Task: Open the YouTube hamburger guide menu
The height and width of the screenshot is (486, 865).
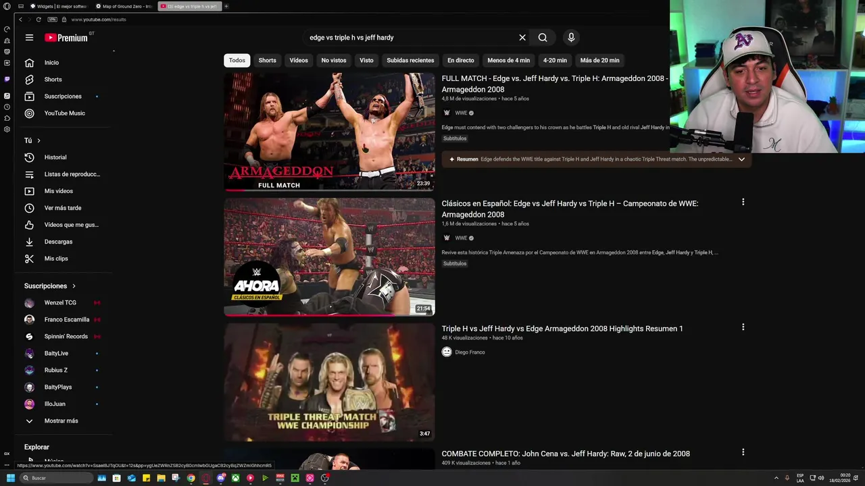Action: pyautogui.click(x=29, y=38)
